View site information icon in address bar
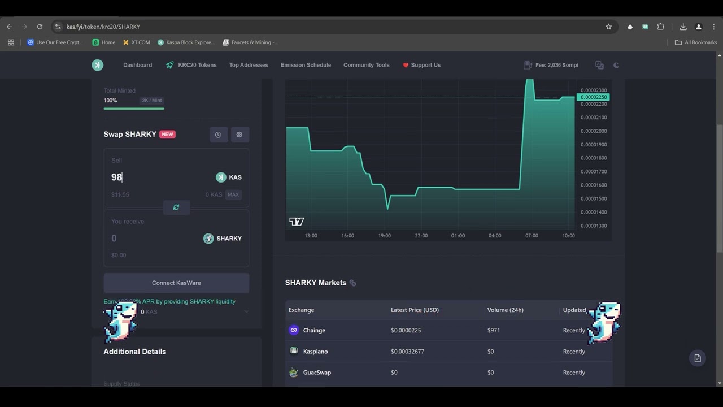723x407 pixels. [x=57, y=27]
